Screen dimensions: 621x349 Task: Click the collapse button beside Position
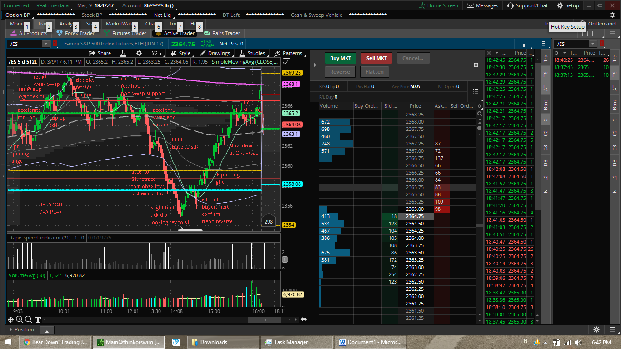46,330
